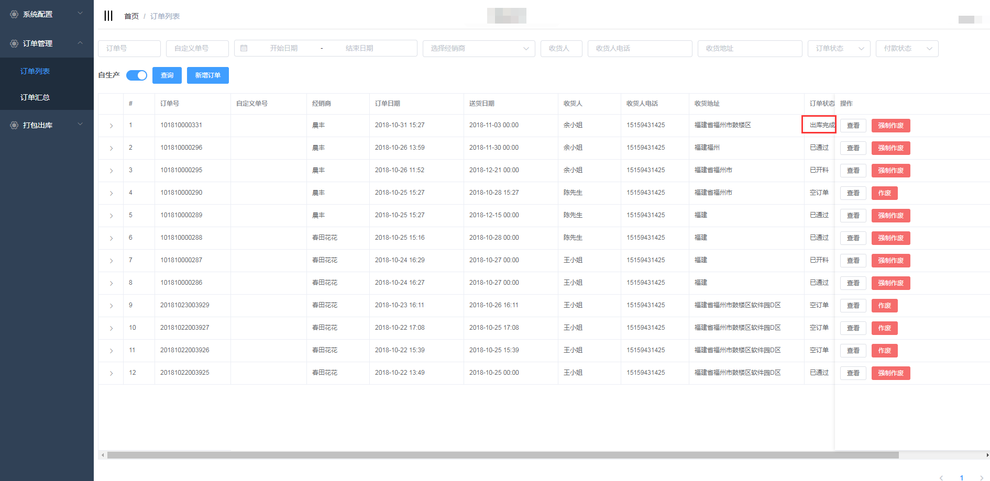
Task: Click the horizontal table scrollbar
Action: tap(503, 455)
